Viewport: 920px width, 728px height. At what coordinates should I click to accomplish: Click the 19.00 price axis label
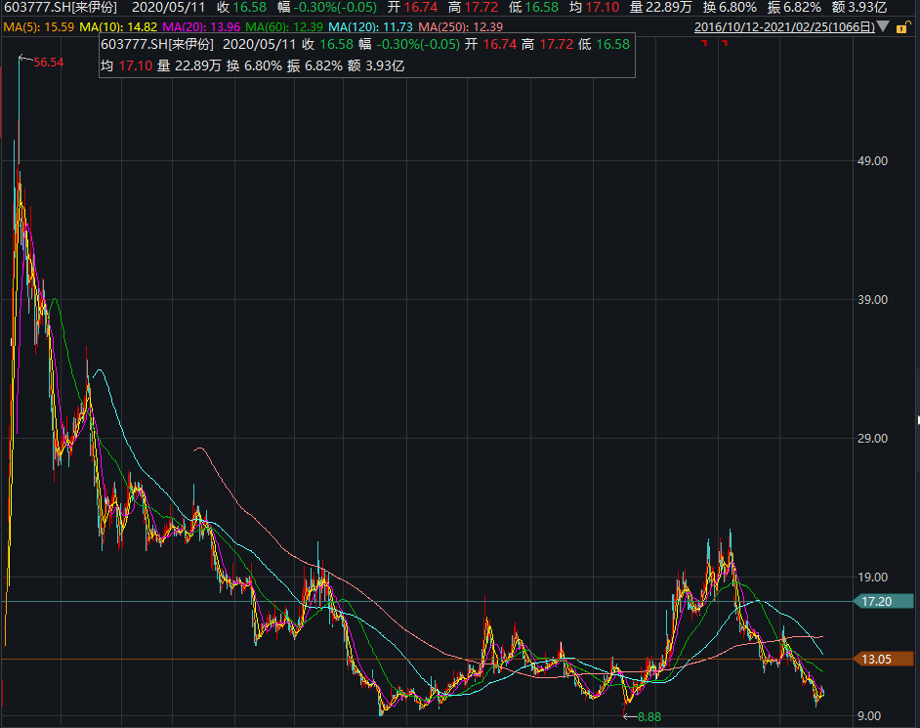(872, 578)
